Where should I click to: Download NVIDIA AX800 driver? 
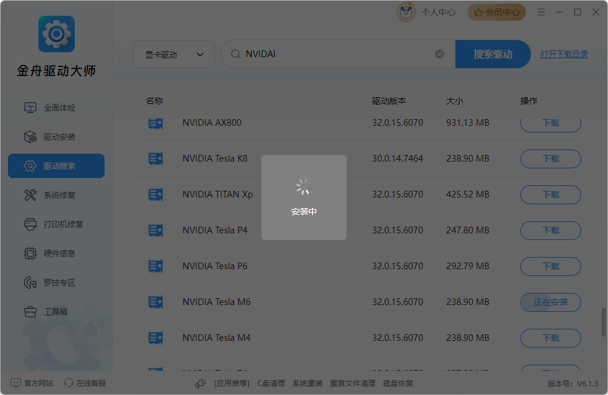click(x=551, y=123)
